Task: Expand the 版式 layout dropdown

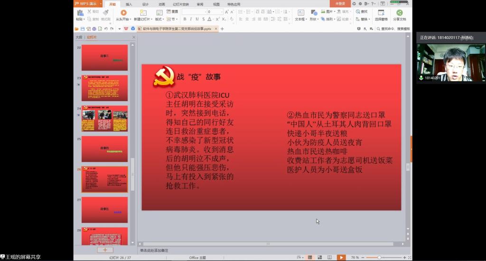Action: (x=159, y=19)
